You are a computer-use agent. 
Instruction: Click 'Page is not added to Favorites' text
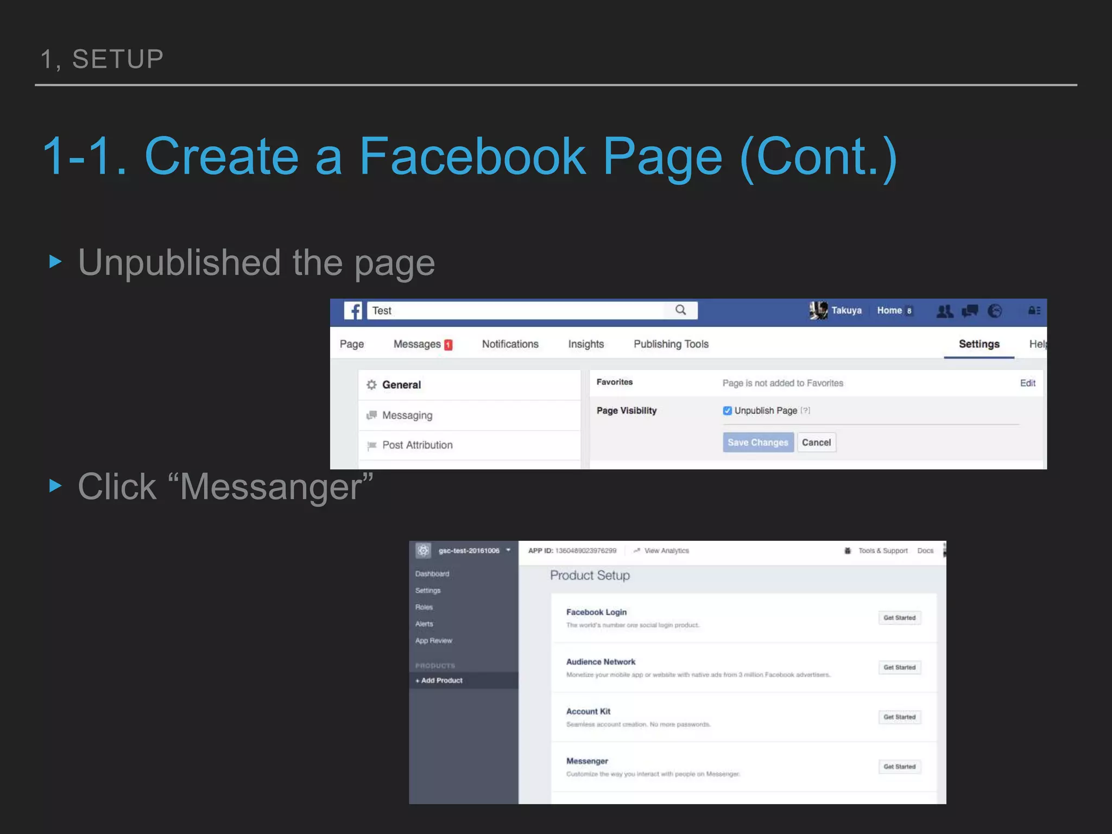pyautogui.click(x=782, y=383)
